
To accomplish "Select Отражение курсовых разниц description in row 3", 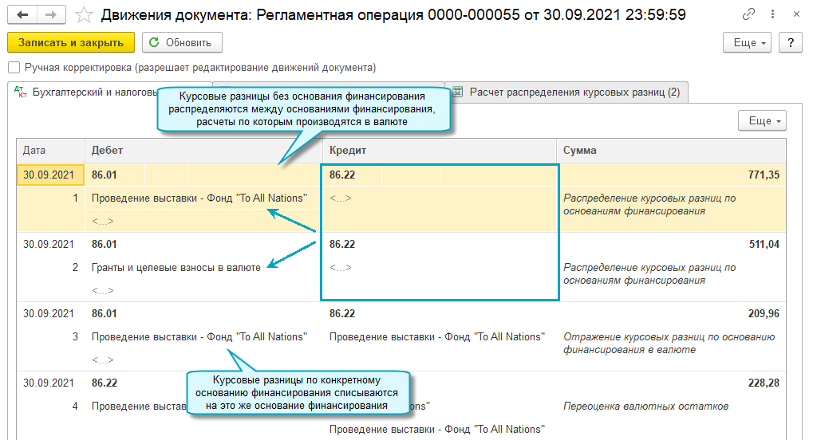I will tap(669, 343).
